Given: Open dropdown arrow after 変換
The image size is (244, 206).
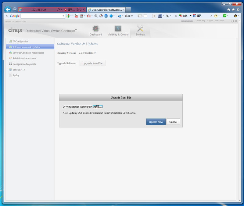Looking at the screenshot, I should [x=190, y=16].
